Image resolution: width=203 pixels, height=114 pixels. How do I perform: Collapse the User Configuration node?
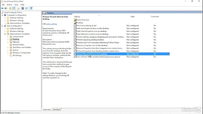(x=2, y=26)
